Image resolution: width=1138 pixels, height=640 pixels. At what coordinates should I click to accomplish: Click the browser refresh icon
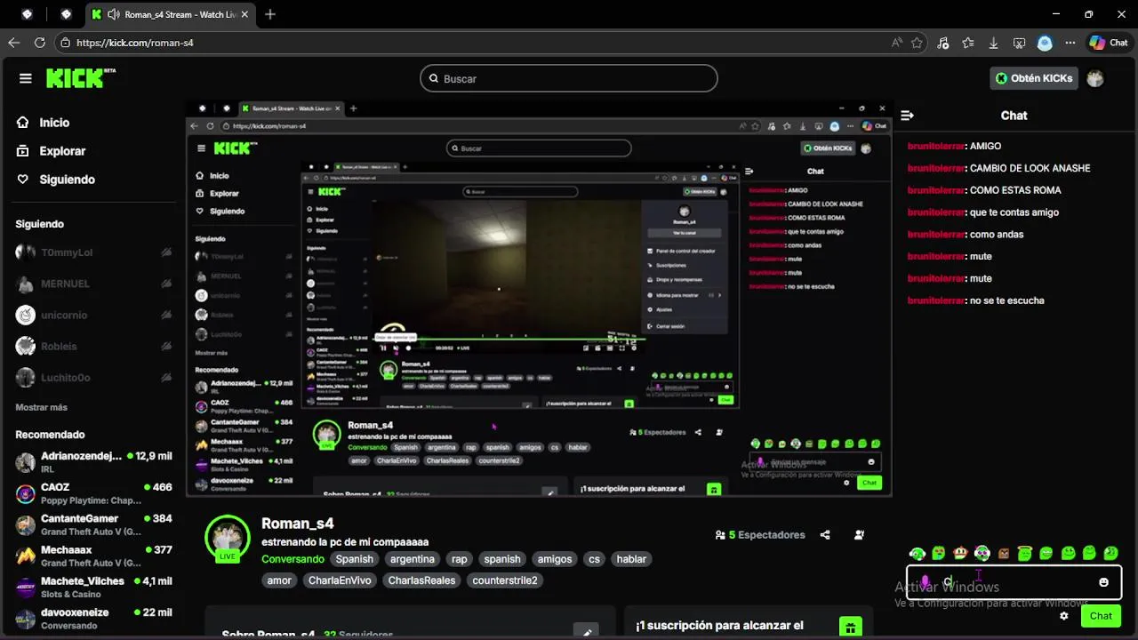[x=40, y=43]
